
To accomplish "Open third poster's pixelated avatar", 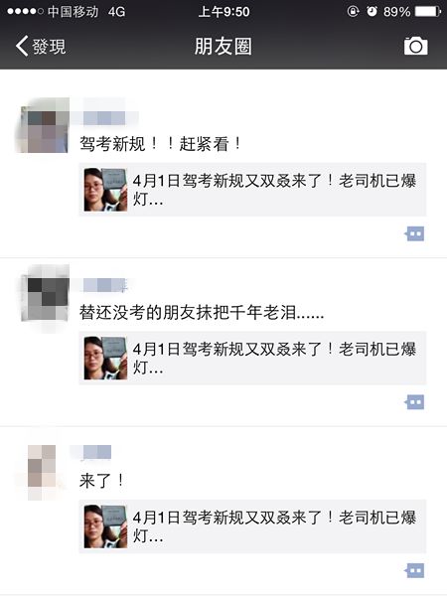I will (42, 472).
